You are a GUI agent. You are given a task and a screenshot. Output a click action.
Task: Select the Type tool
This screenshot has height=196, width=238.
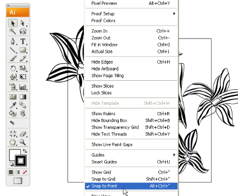pyautogui.click(x=23, y=42)
